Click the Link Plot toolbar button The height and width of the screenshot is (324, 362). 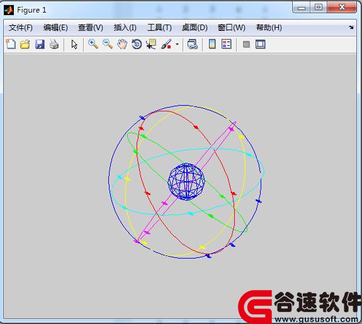[192, 44]
